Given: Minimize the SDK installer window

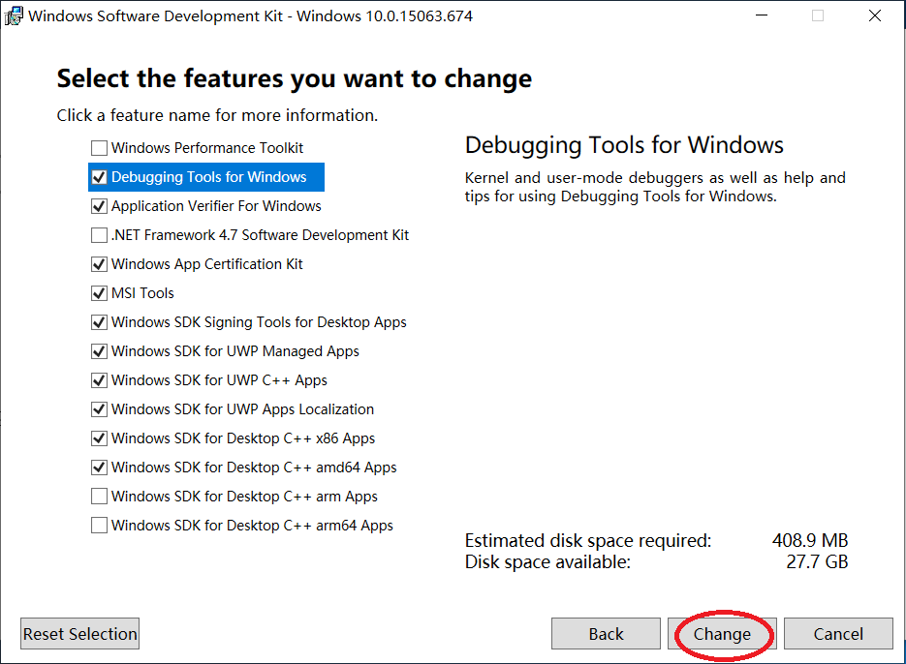Looking at the screenshot, I should pos(763,15).
